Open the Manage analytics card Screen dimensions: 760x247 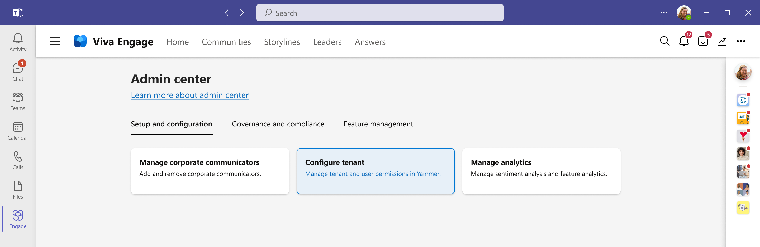click(541, 171)
